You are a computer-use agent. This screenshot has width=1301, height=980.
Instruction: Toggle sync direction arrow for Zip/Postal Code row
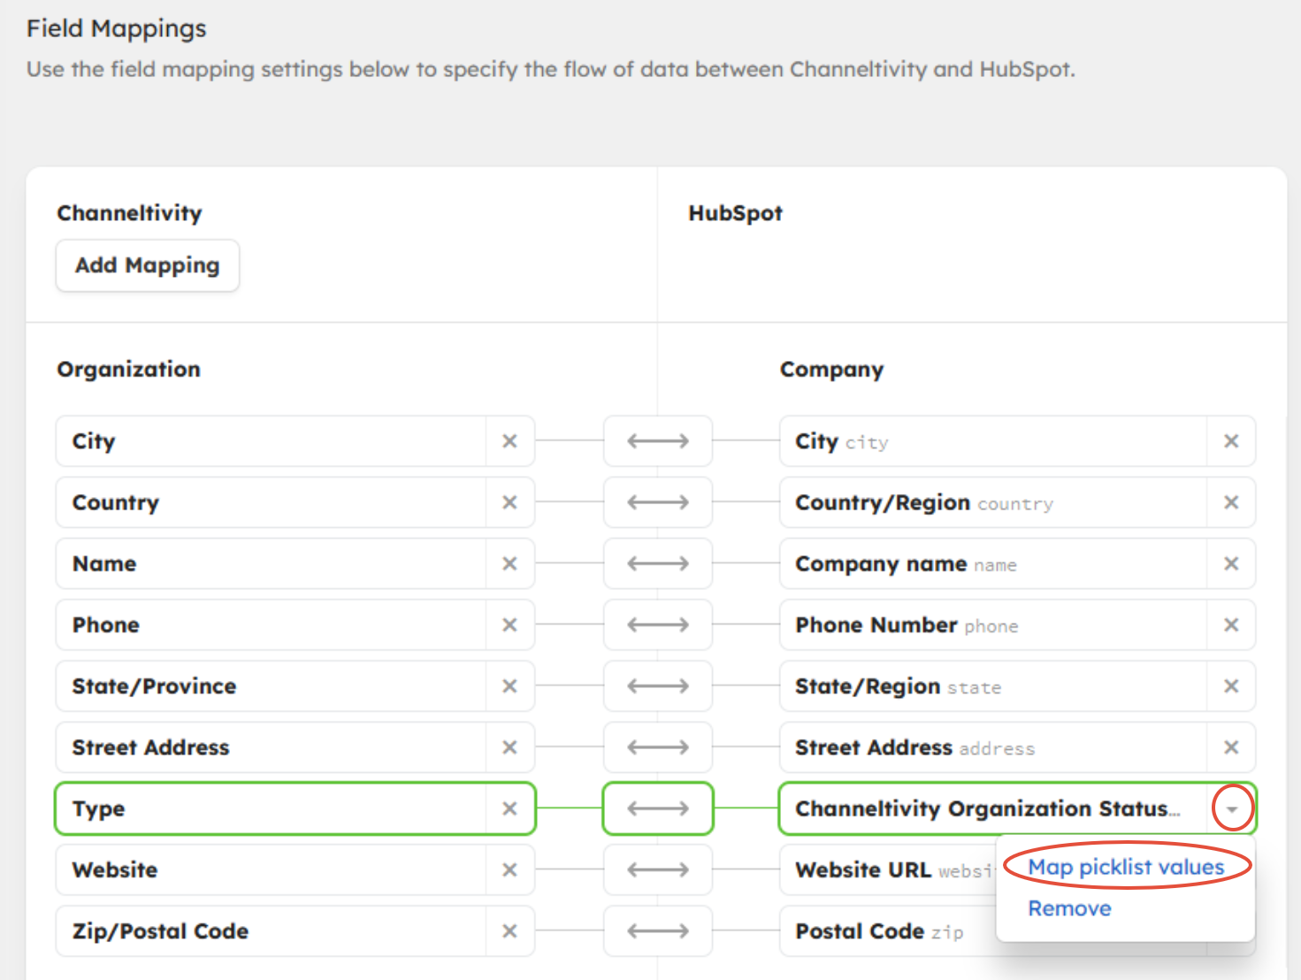(658, 930)
